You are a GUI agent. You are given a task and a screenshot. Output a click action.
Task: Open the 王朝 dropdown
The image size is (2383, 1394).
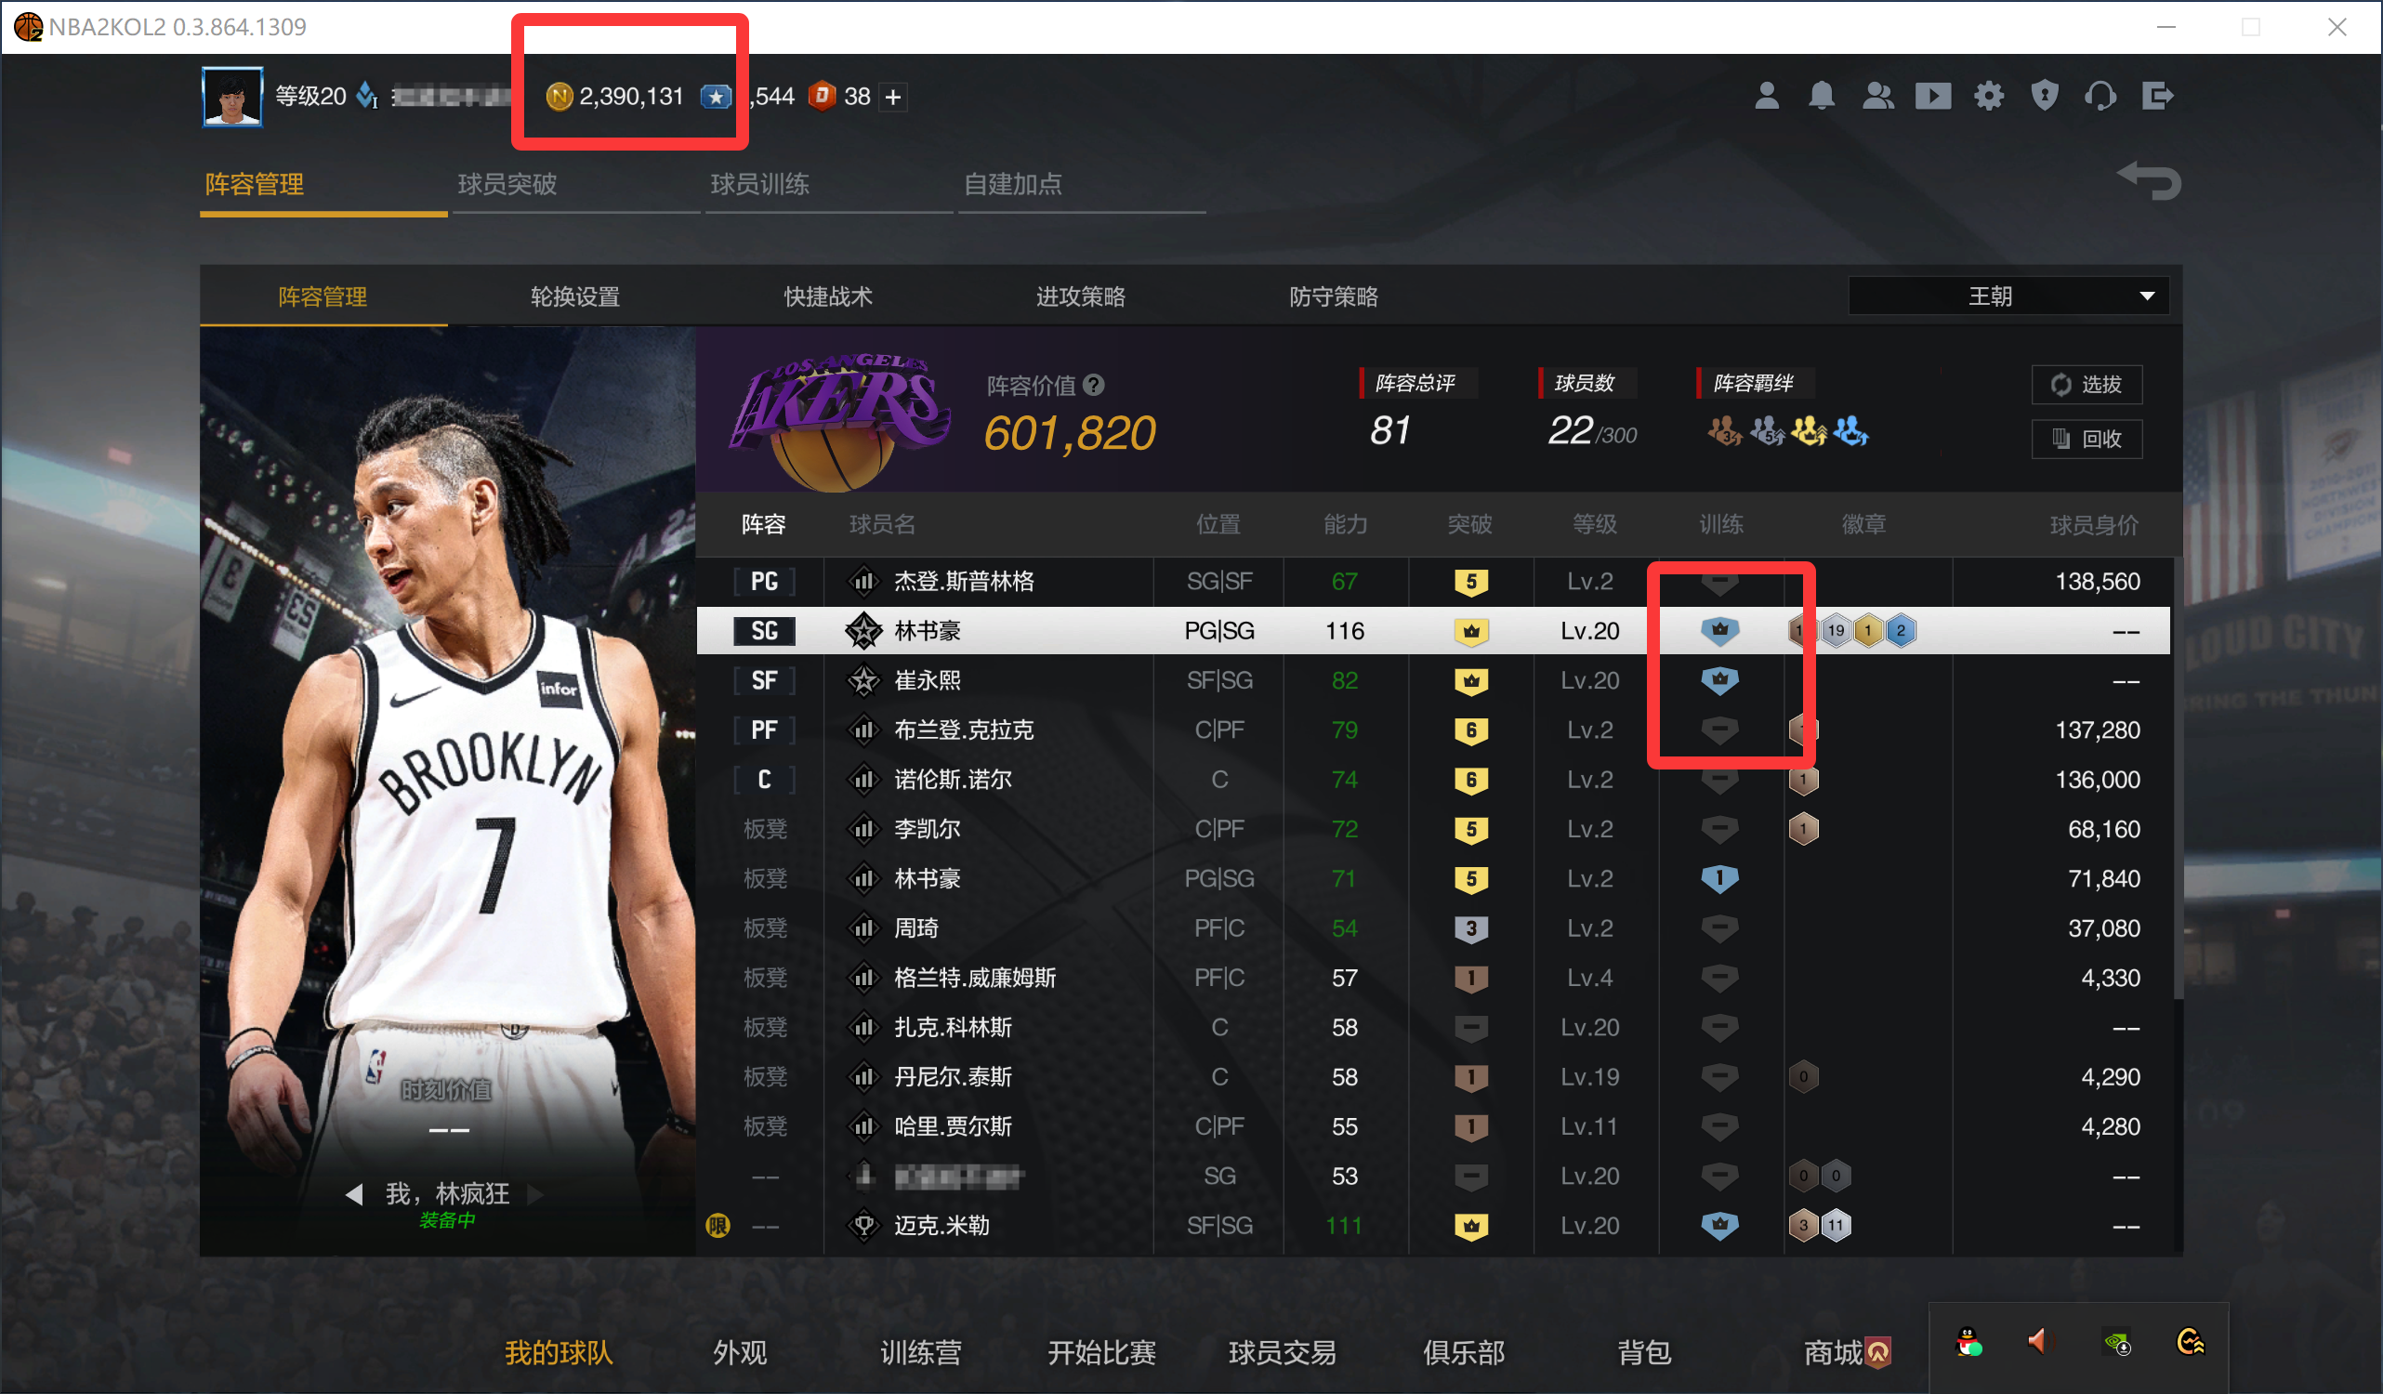2008,296
